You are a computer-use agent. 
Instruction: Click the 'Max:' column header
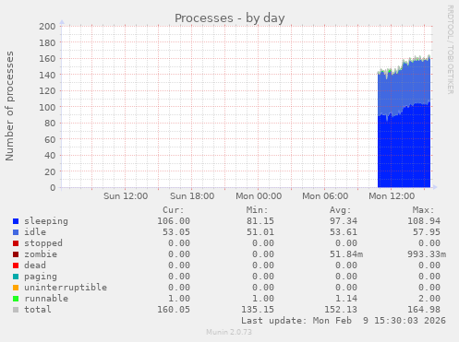pyautogui.click(x=424, y=210)
